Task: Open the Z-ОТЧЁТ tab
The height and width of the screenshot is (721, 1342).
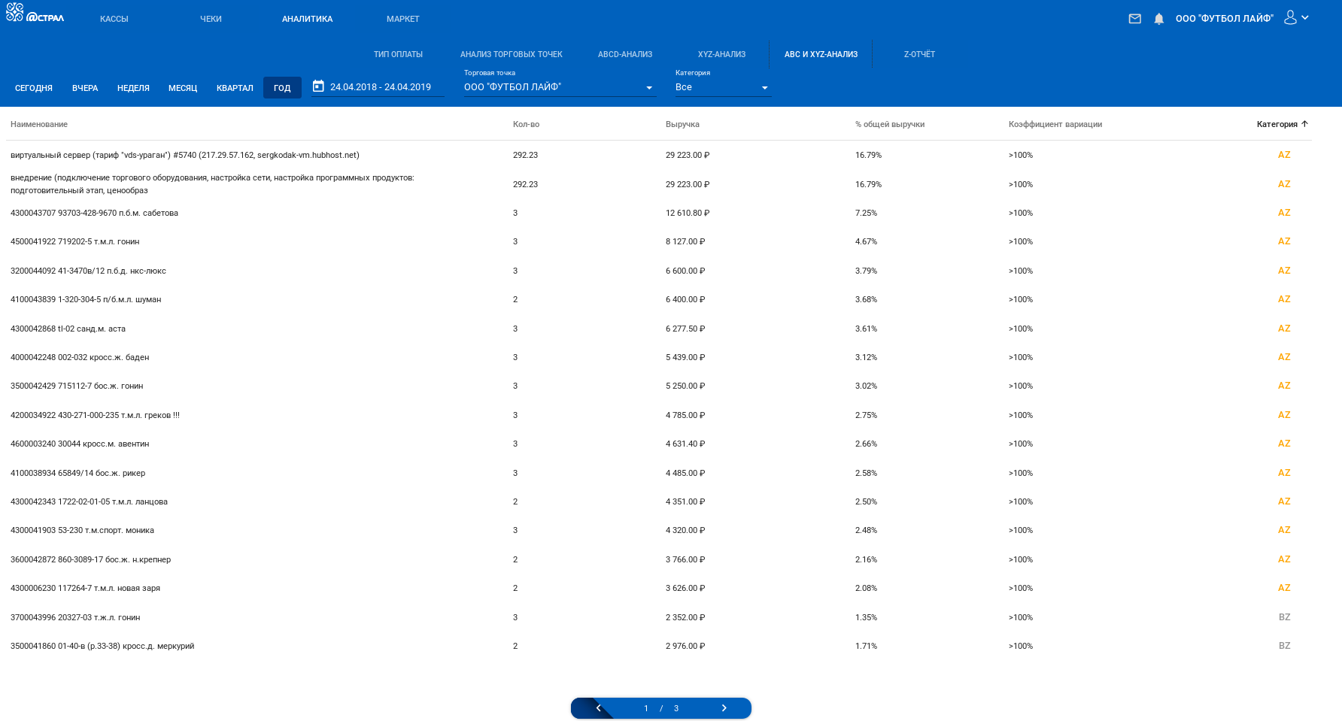Action: coord(919,54)
